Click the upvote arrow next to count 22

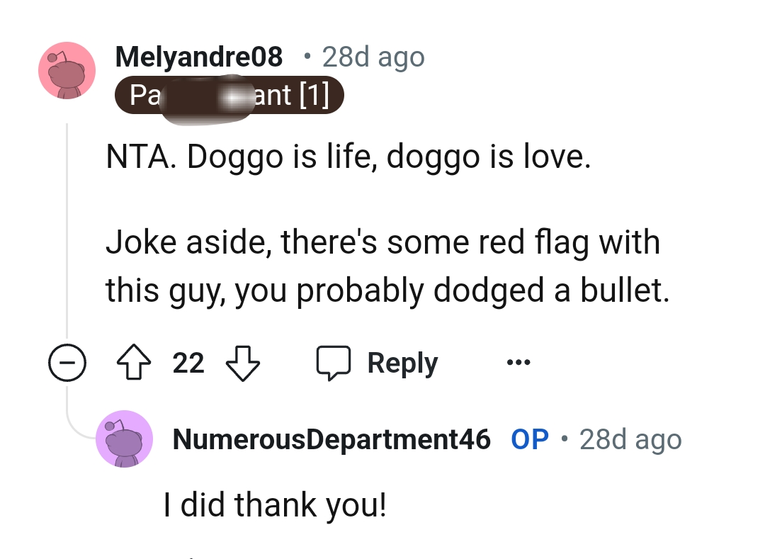click(x=133, y=362)
